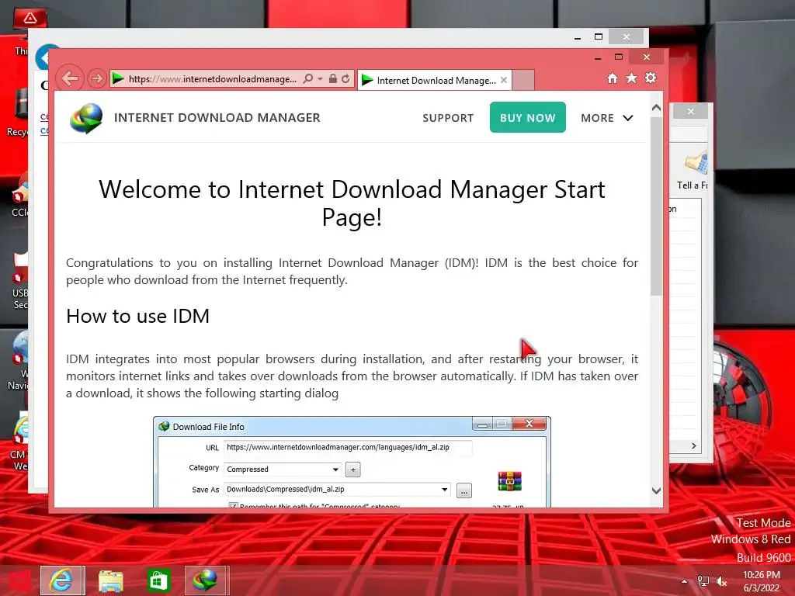Click the 'Welcome to Internet Download Manager' heading
Screen dimensions: 795x596
[352, 203]
